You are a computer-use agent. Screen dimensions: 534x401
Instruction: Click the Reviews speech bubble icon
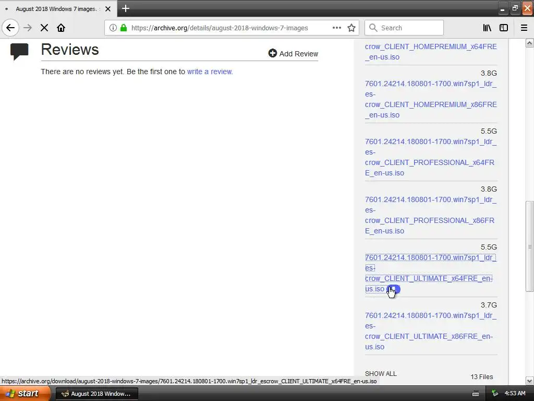pyautogui.click(x=19, y=52)
